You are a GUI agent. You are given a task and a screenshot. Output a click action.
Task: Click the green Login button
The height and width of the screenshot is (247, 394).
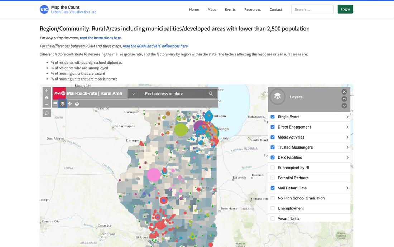point(345,9)
